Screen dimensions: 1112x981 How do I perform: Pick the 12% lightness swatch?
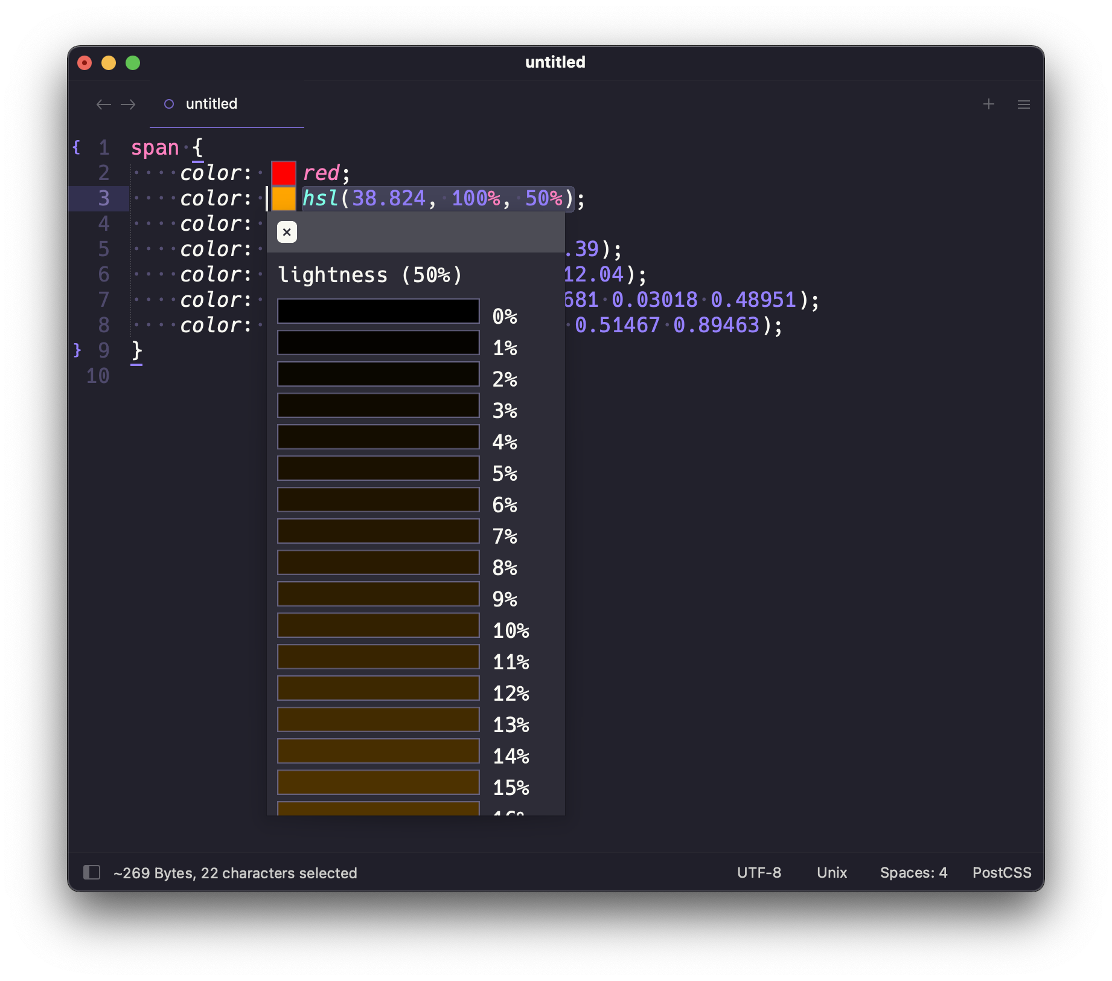pyautogui.click(x=379, y=688)
